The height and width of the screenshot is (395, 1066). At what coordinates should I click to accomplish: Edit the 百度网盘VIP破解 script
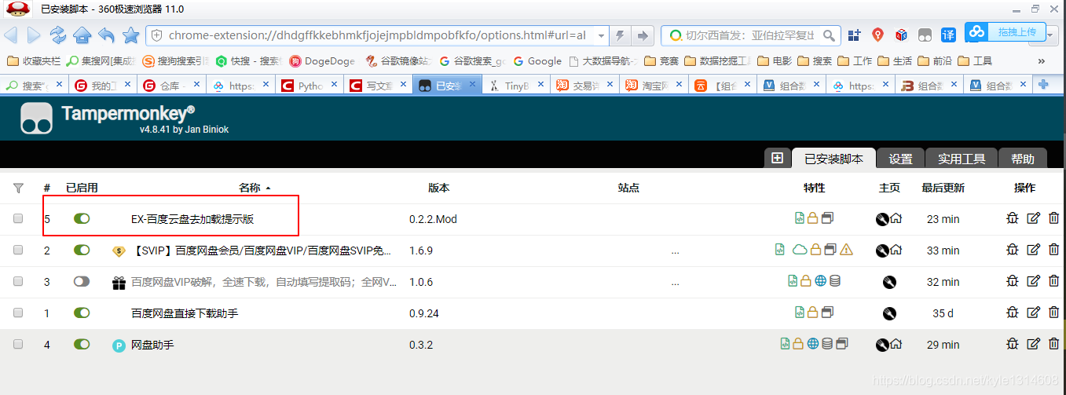1033,281
